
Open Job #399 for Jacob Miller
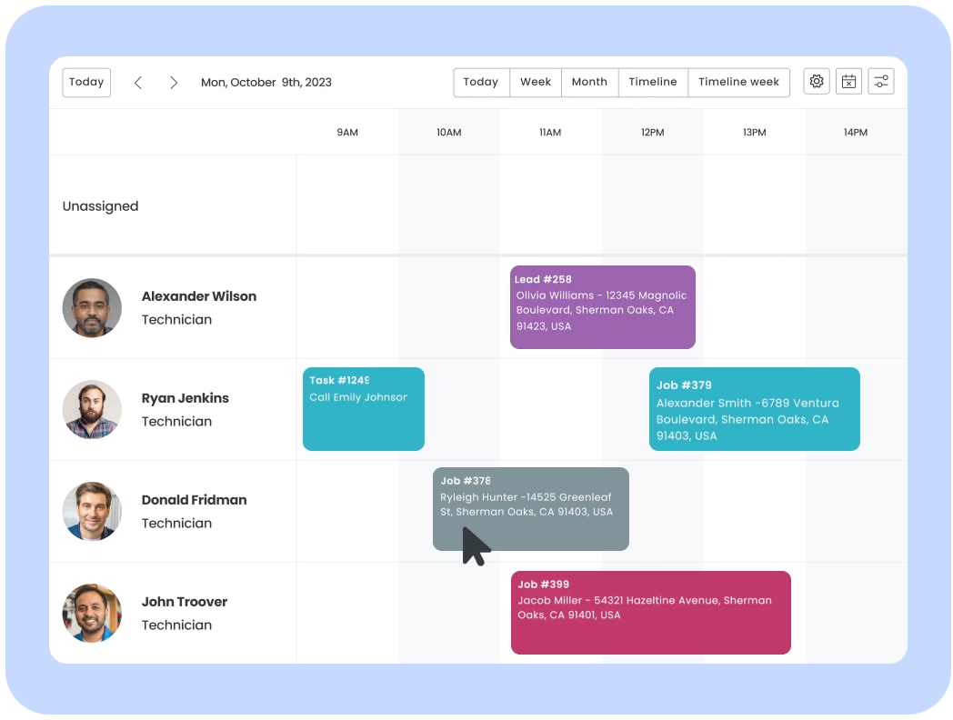(x=651, y=612)
